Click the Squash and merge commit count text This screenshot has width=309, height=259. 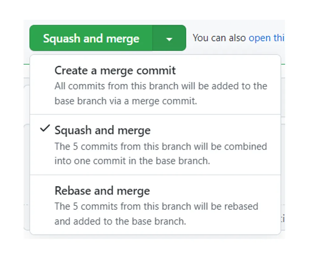click(160, 154)
